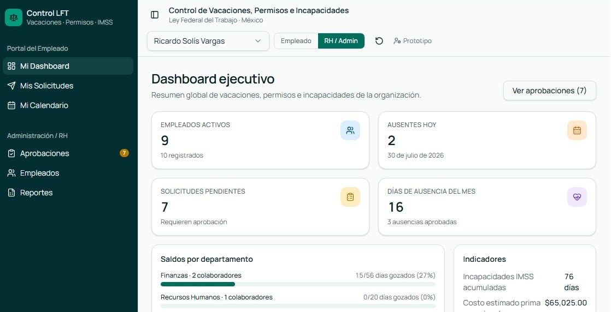The image size is (611, 312).
Task: Expand the employee selector chevron
Action: point(257,41)
